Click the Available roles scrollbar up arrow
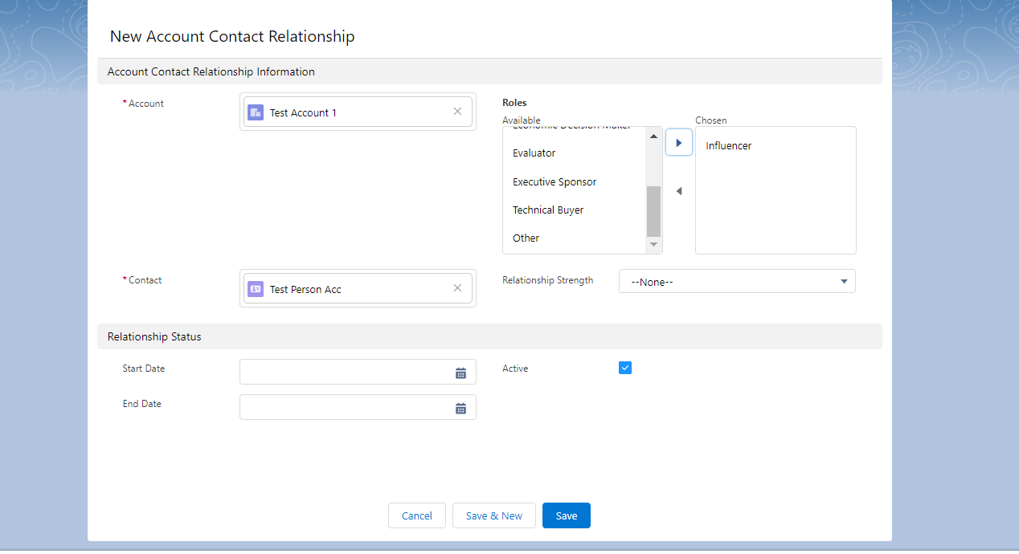The height and width of the screenshot is (554, 1019). 653,136
